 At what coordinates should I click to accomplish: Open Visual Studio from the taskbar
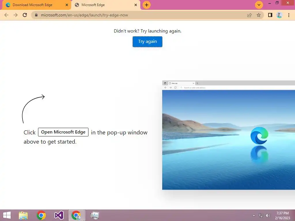pos(59,215)
